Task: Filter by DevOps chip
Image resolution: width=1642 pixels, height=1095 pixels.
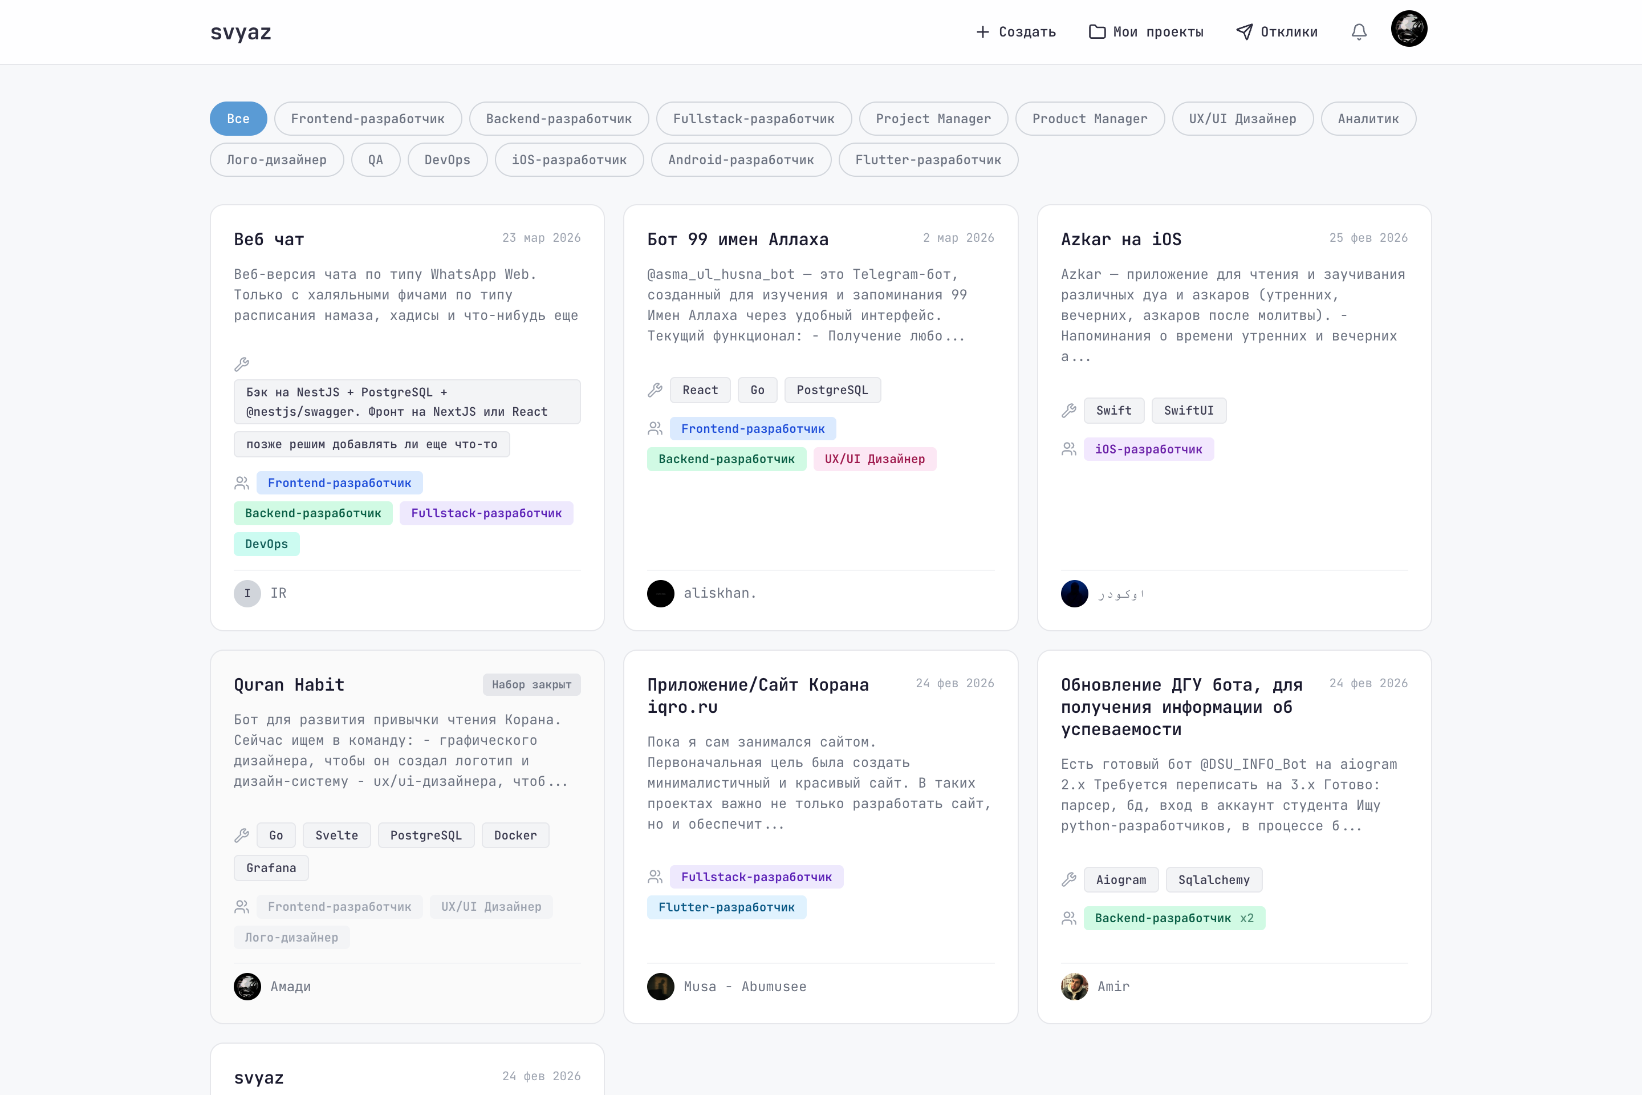Action: coord(448,160)
